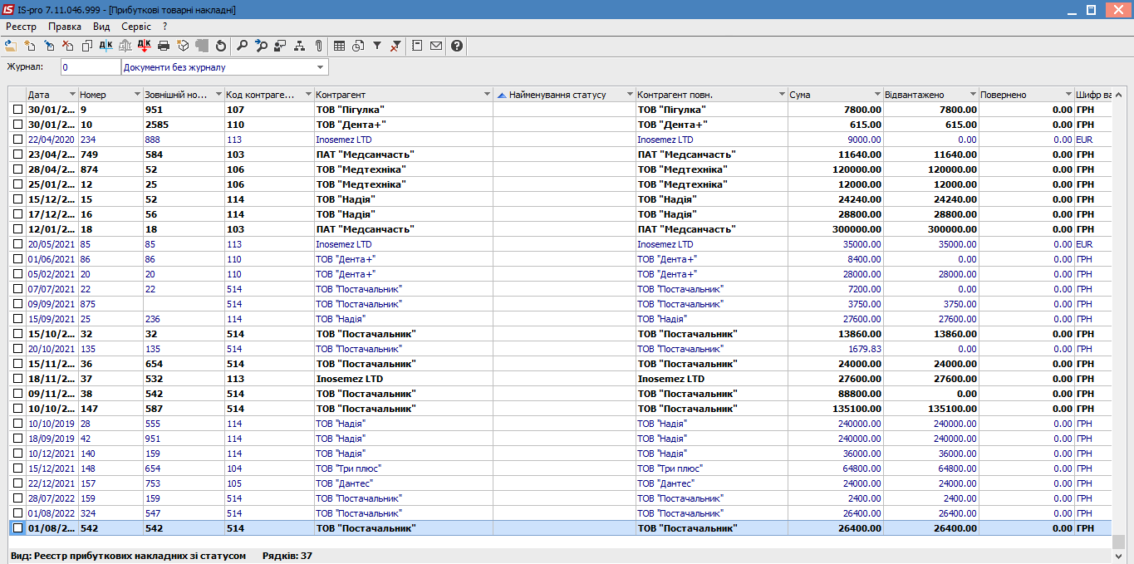
Task: Create a new document via toolbar icon
Action: [30, 46]
